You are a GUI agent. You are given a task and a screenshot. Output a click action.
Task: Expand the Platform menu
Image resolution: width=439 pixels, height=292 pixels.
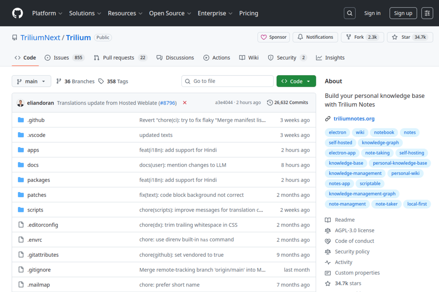[47, 13]
